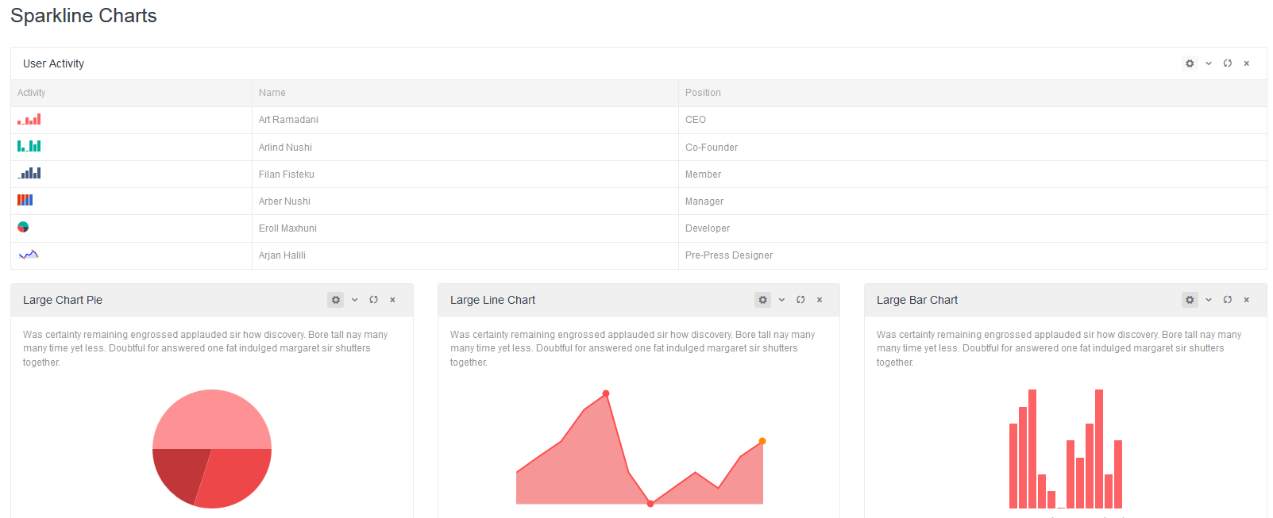Collapse the Large Chart Pie panel
The height and width of the screenshot is (518, 1273).
click(355, 300)
